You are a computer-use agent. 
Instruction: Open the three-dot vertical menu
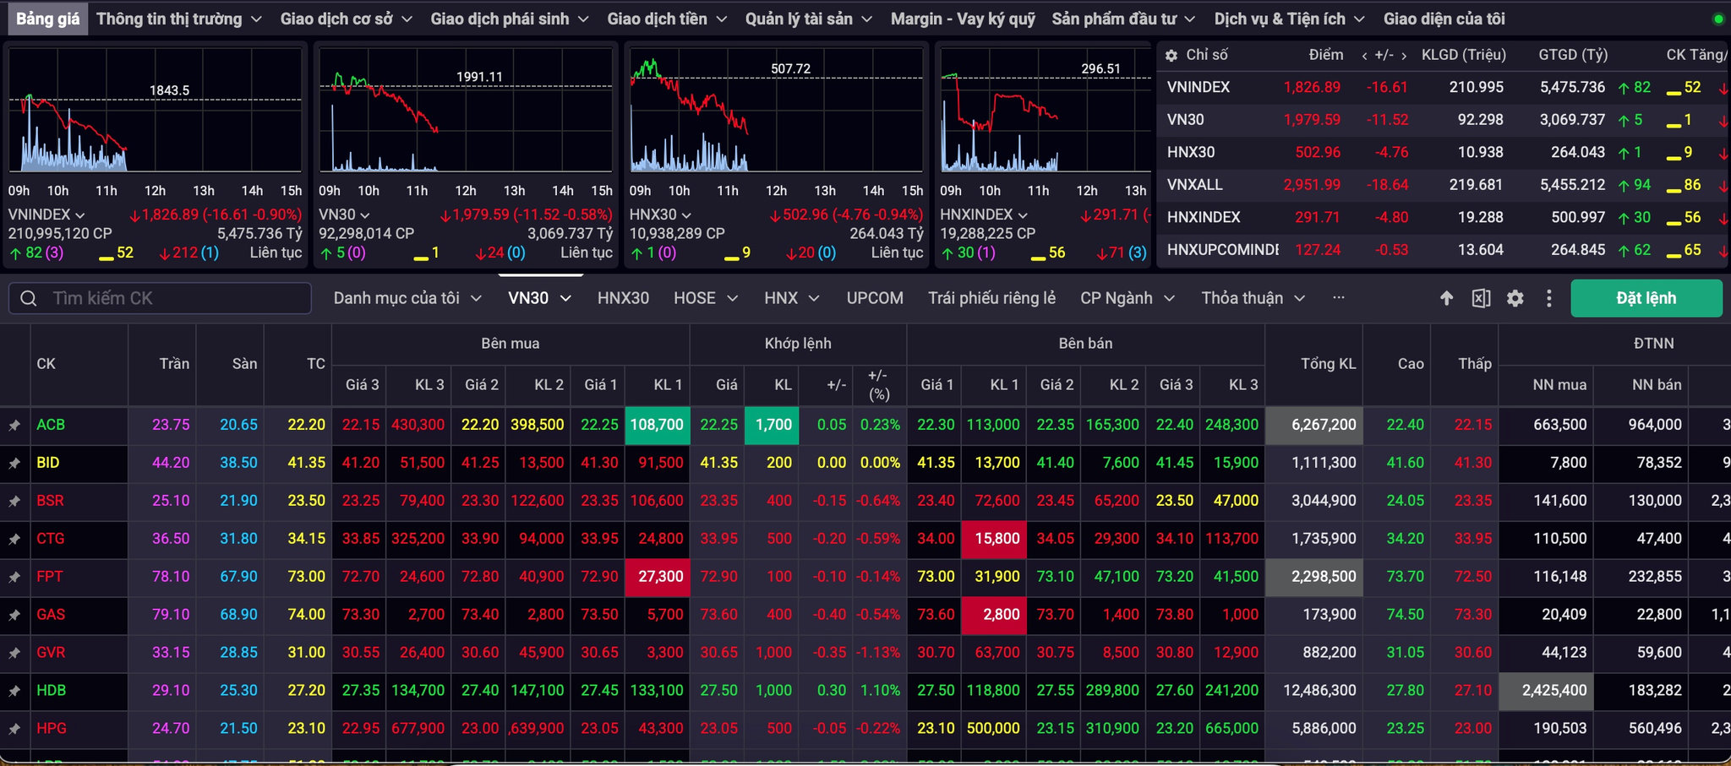[x=1548, y=298]
